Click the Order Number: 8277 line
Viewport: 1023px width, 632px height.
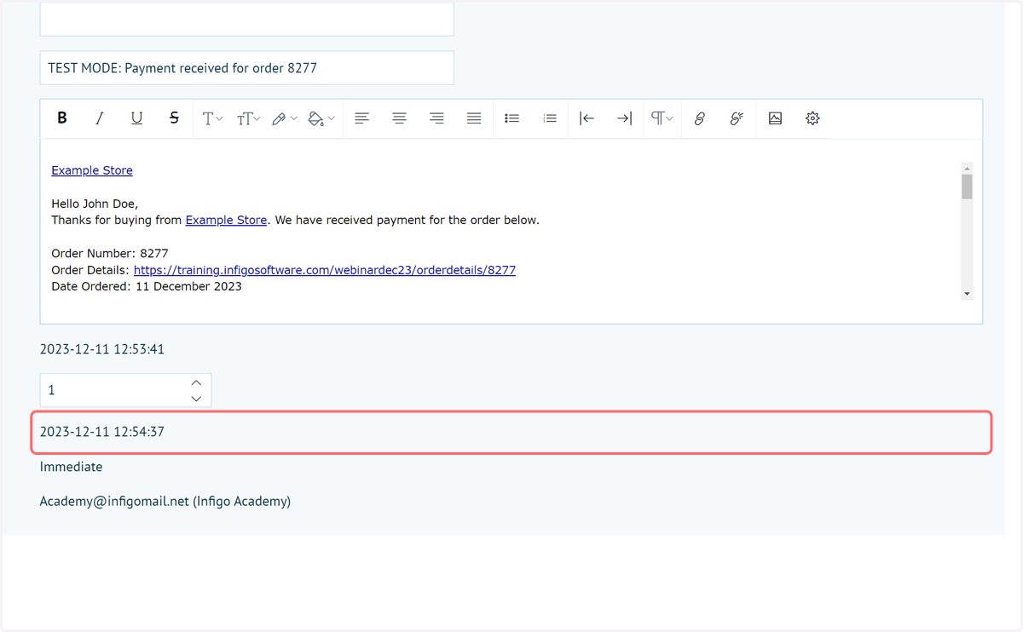point(110,253)
